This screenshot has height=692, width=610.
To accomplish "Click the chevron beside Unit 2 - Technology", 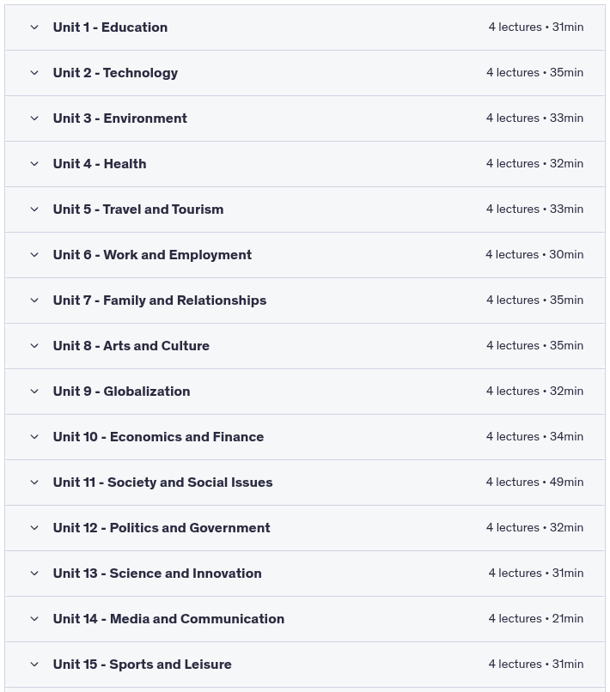I will tap(34, 73).
